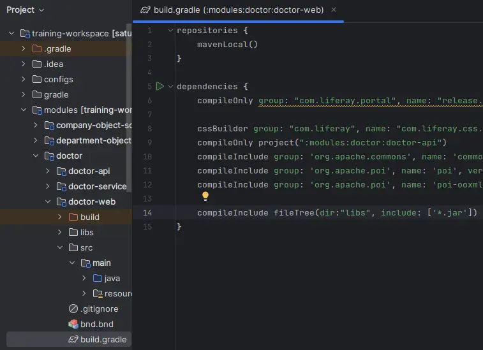Select the .gradle folder icon
Viewport: 483px width, 350px height.
point(37,48)
